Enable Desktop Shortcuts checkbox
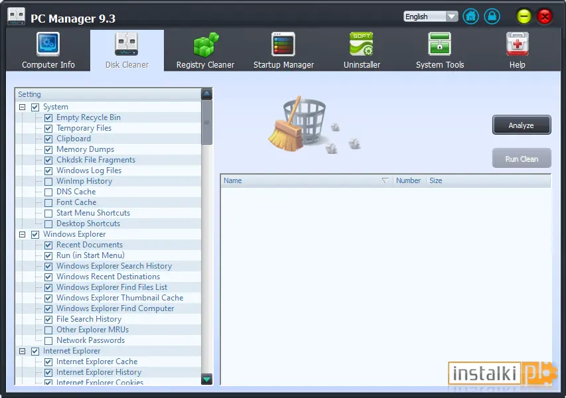566x398 pixels. (x=48, y=224)
